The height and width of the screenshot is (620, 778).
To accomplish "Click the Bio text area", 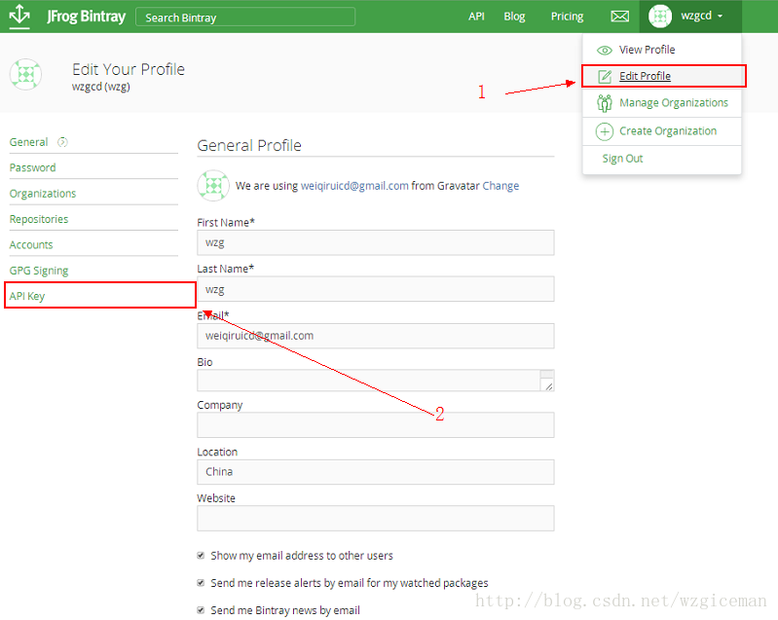I will point(376,381).
